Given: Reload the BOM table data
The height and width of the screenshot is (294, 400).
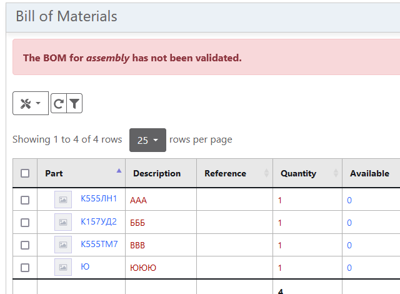Looking at the screenshot, I should (x=59, y=103).
